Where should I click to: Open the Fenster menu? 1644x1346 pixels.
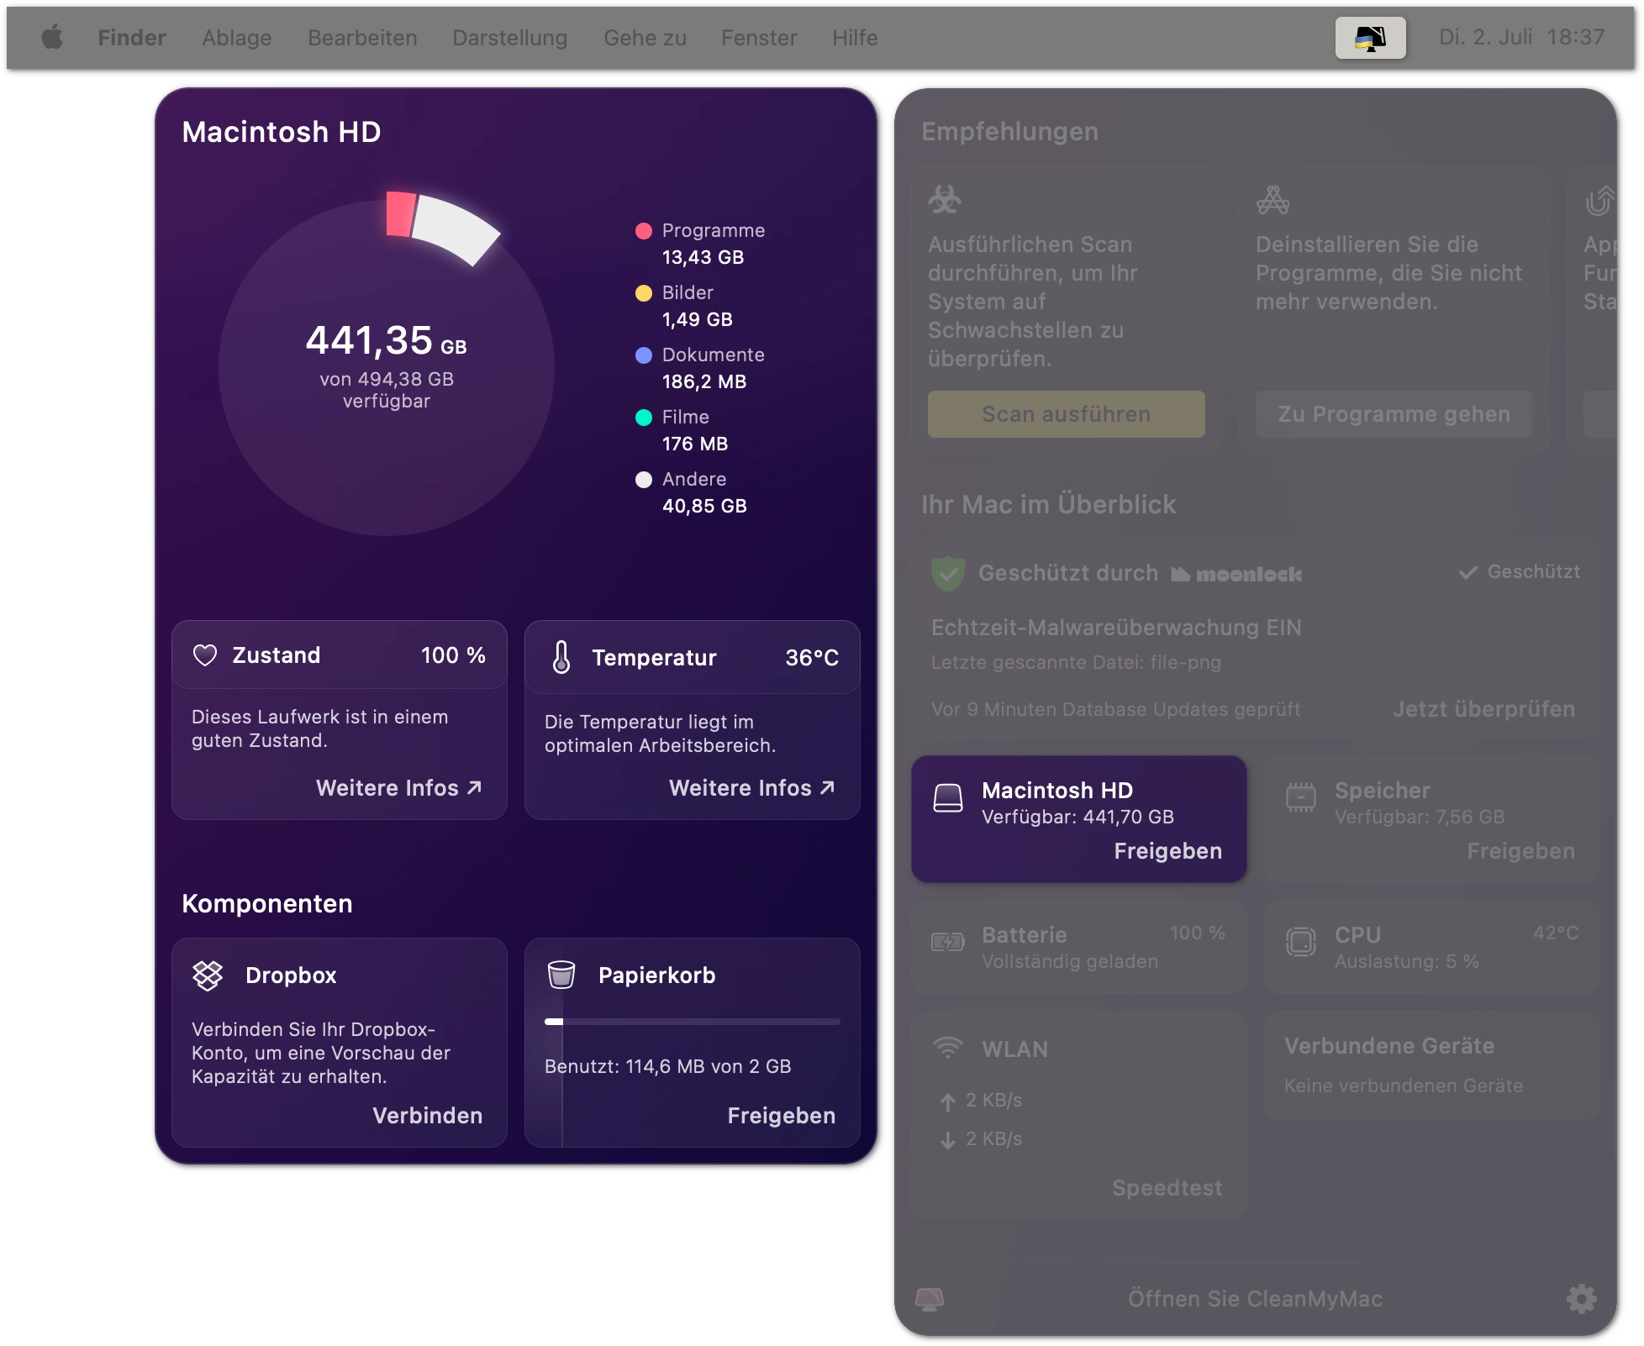pos(759,38)
